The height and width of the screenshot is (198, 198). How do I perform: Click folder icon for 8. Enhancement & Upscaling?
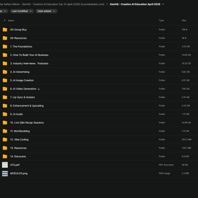[x=5, y=106]
